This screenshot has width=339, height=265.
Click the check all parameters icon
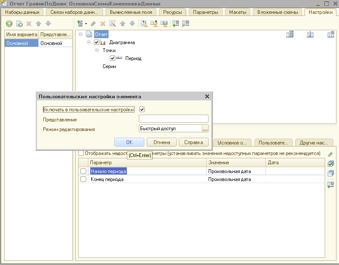[331, 164]
